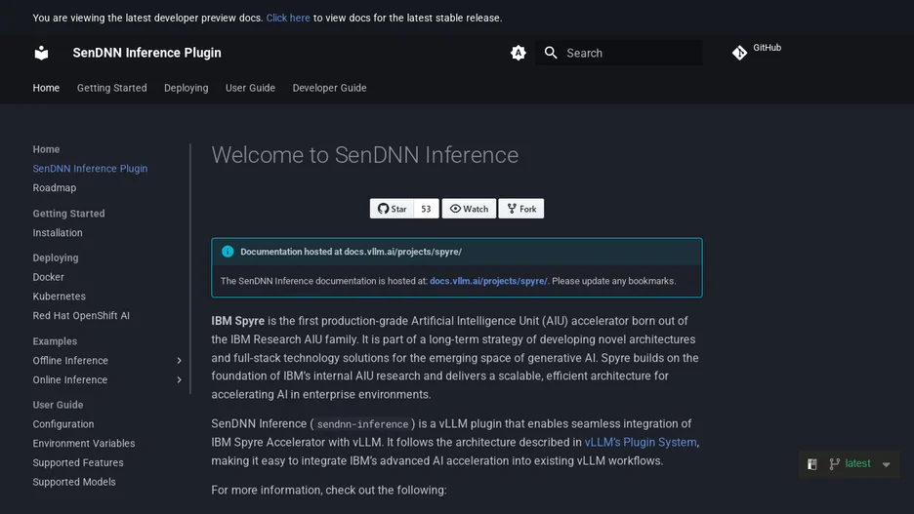Open the docs.vllm.ai/projects/spyre/ link

coord(488,281)
